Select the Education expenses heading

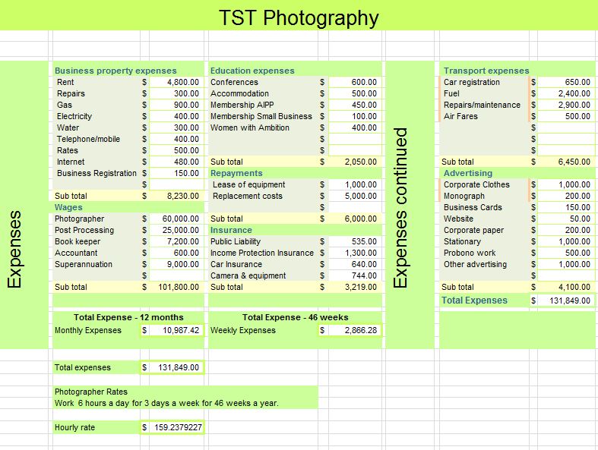(x=252, y=71)
